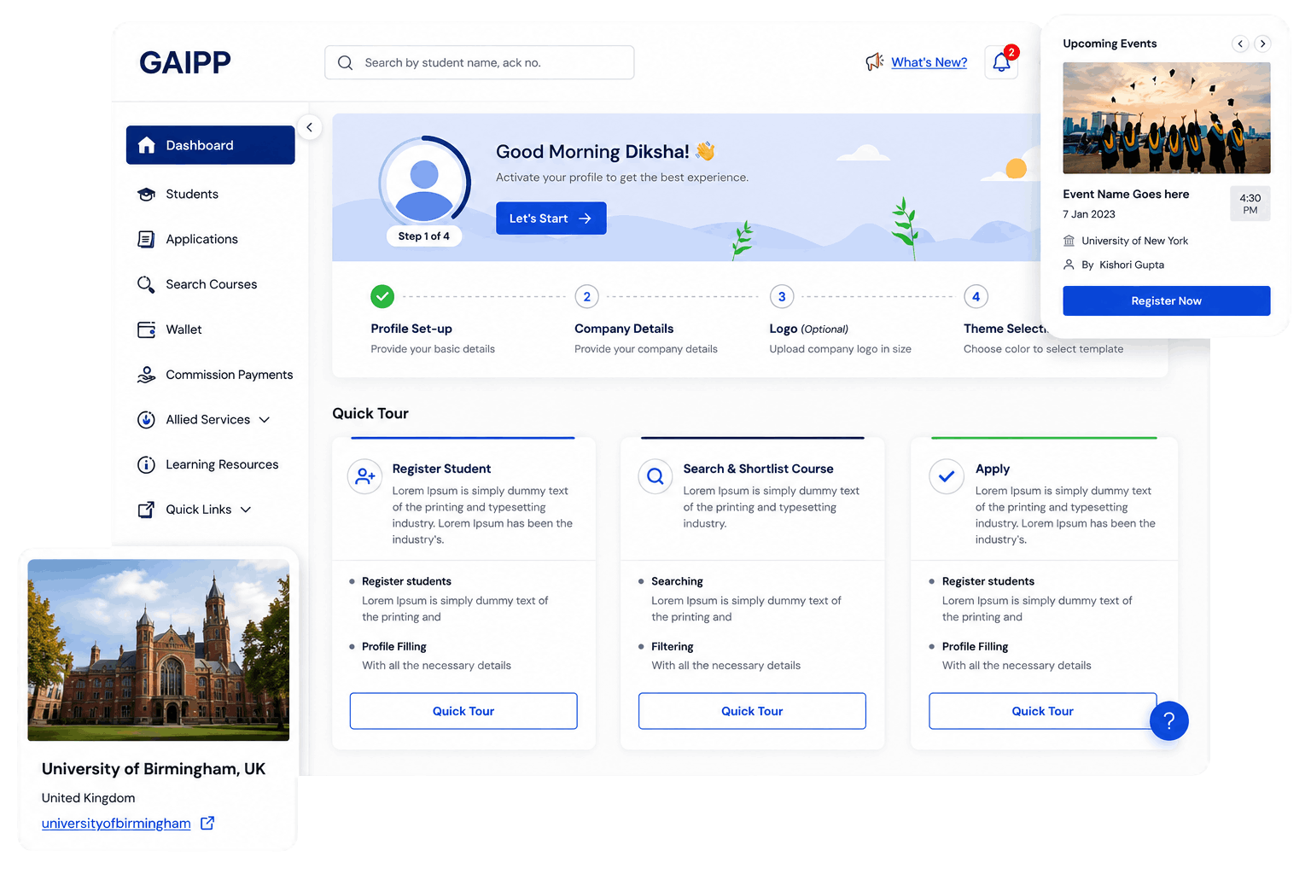The width and height of the screenshot is (1311, 874).
Task: Click the Step 1 of 4 progress badge
Action: 424,236
